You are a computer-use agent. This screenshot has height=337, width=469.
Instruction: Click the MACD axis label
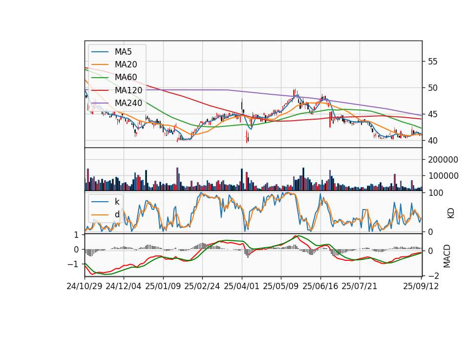point(447,256)
